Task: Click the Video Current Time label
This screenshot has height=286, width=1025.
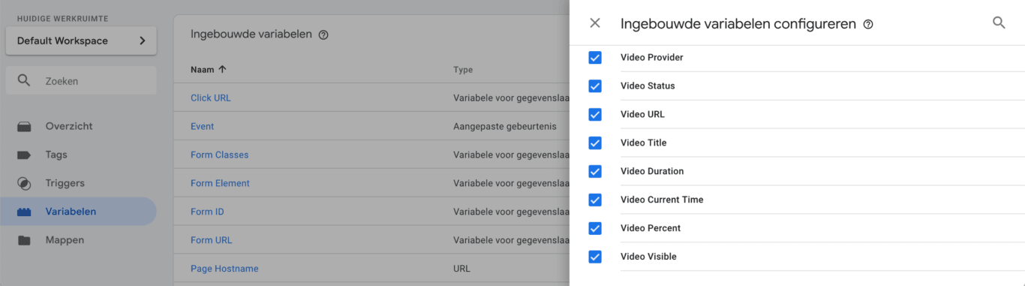Action: (662, 200)
